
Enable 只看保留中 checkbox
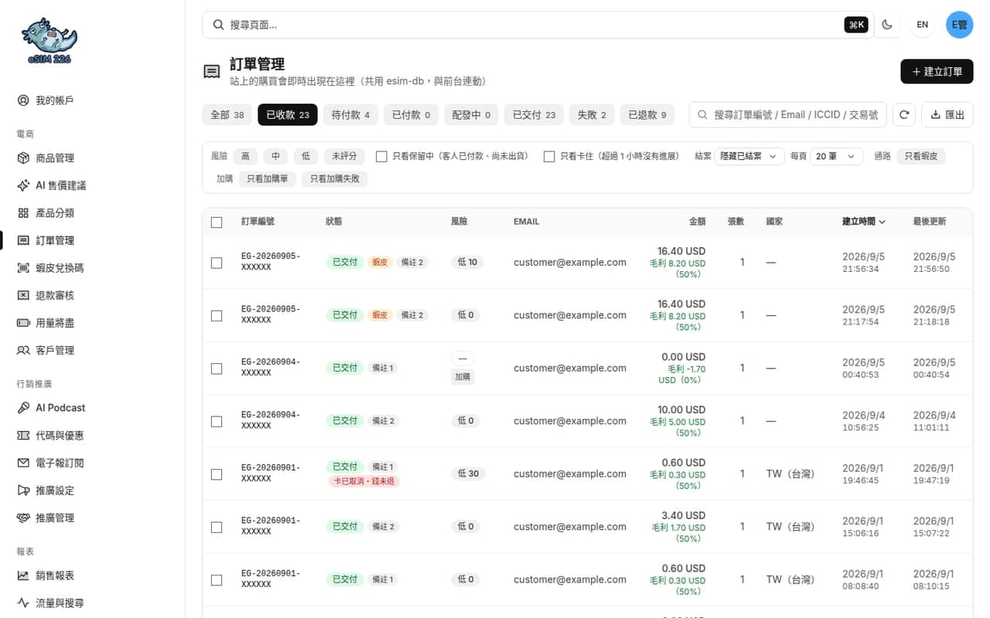click(x=381, y=156)
